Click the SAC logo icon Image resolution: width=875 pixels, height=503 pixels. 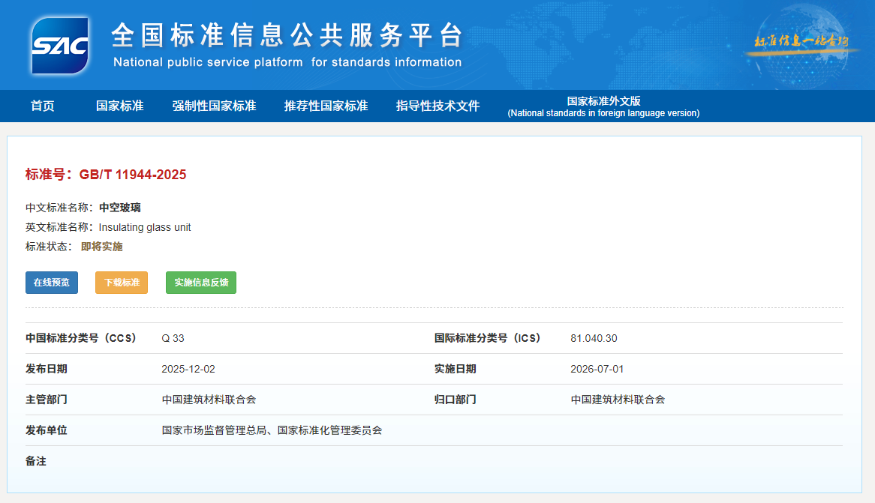pyautogui.click(x=60, y=45)
